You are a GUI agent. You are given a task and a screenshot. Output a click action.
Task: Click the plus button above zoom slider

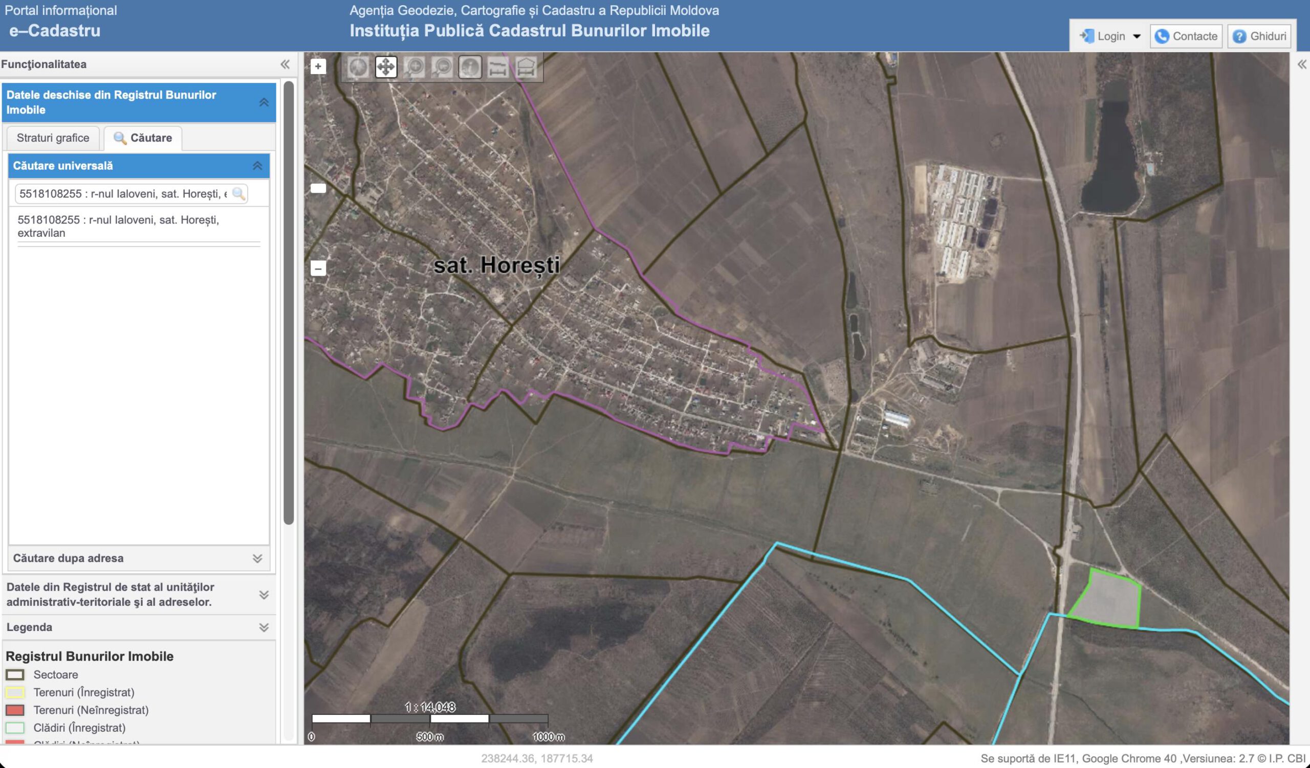click(x=318, y=66)
